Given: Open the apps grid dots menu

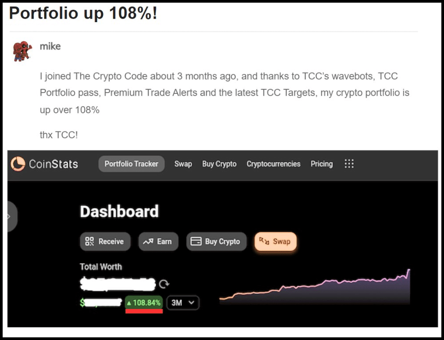Looking at the screenshot, I should tap(349, 164).
